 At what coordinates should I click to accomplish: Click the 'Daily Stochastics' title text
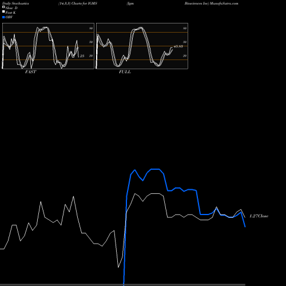15,3
